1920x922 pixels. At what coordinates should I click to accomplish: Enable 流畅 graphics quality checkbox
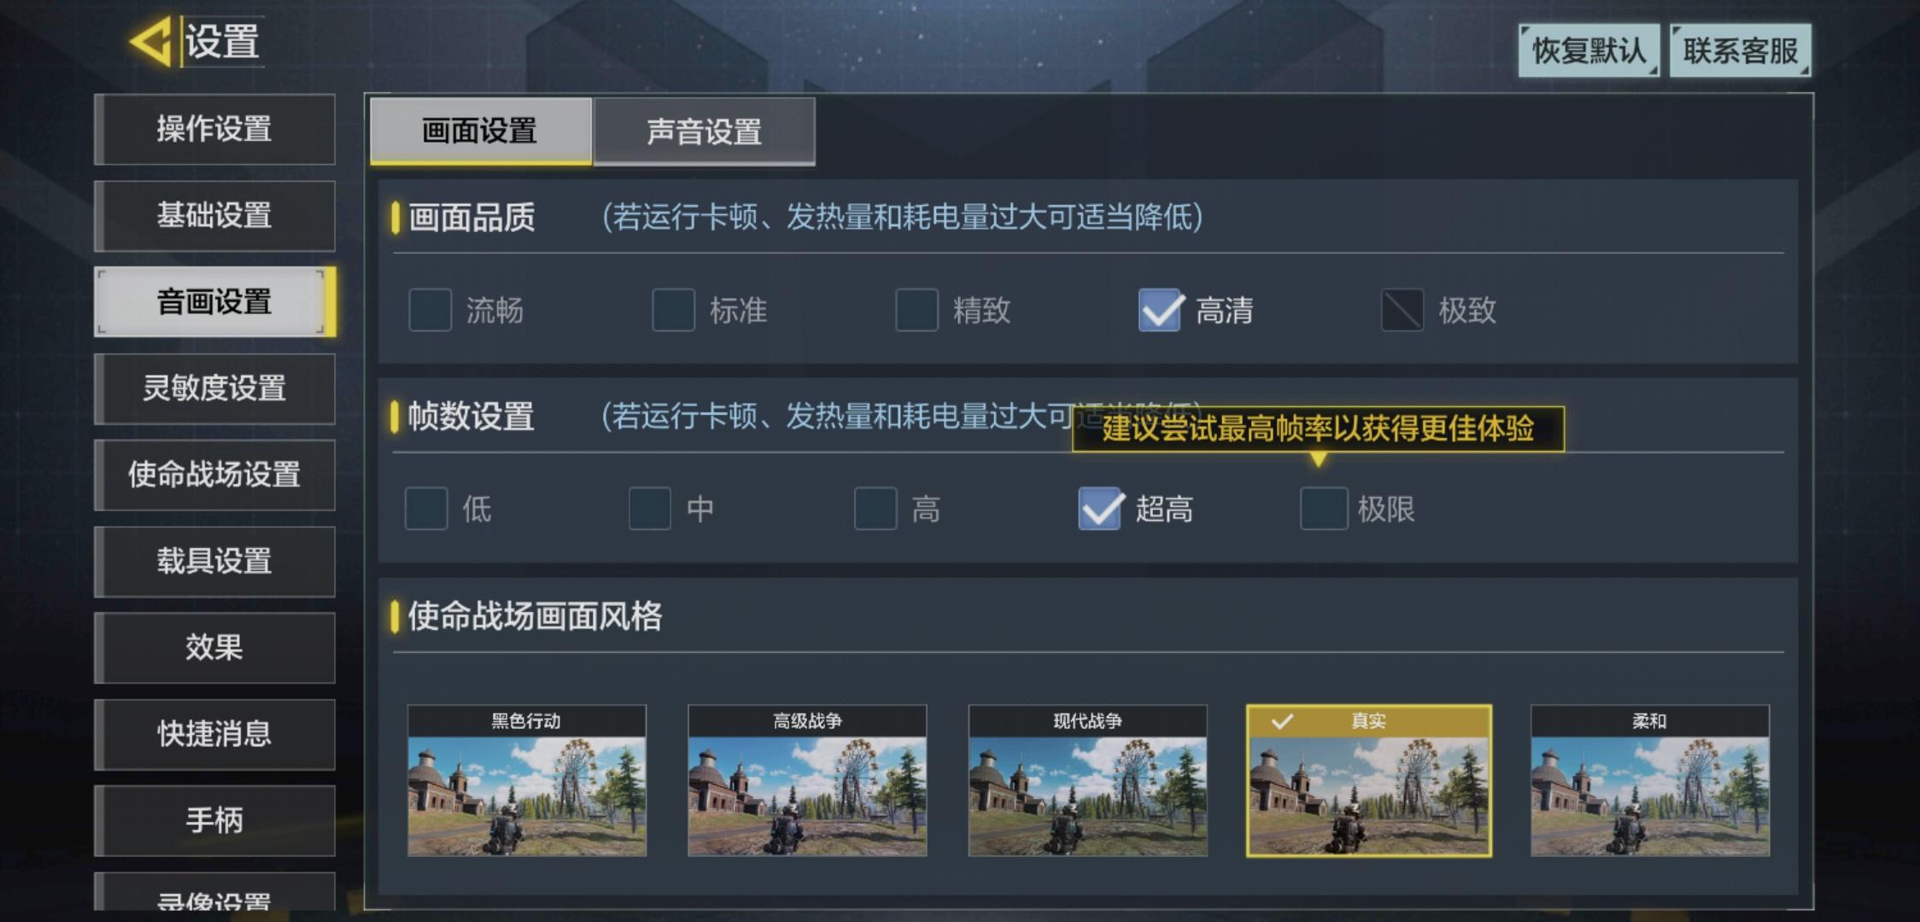(430, 310)
